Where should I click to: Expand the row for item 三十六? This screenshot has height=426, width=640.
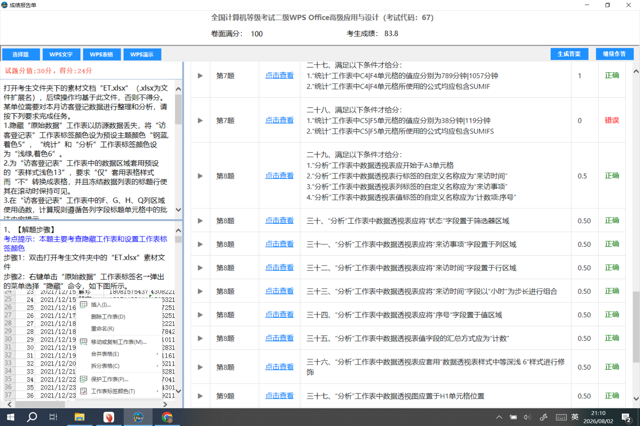[x=200, y=367]
